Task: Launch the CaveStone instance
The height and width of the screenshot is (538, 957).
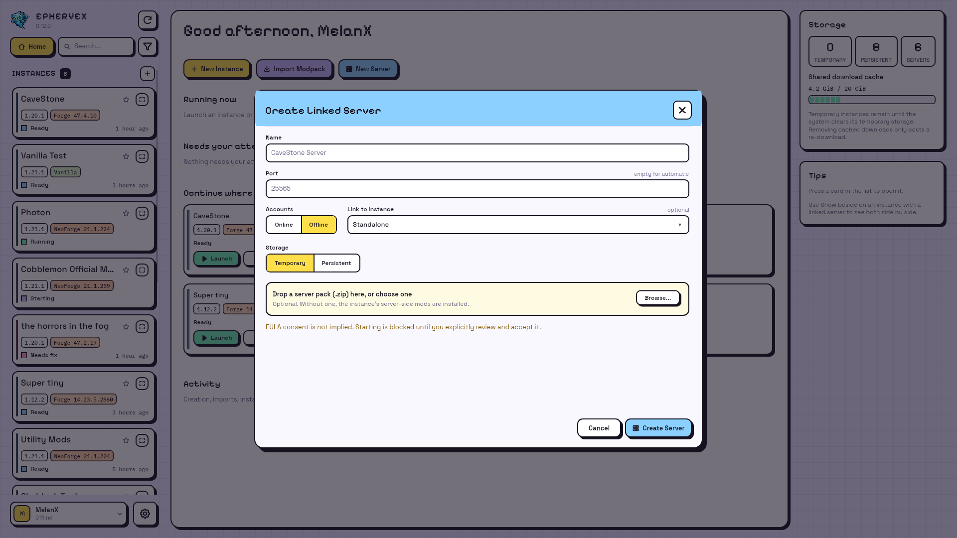Action: [x=216, y=259]
